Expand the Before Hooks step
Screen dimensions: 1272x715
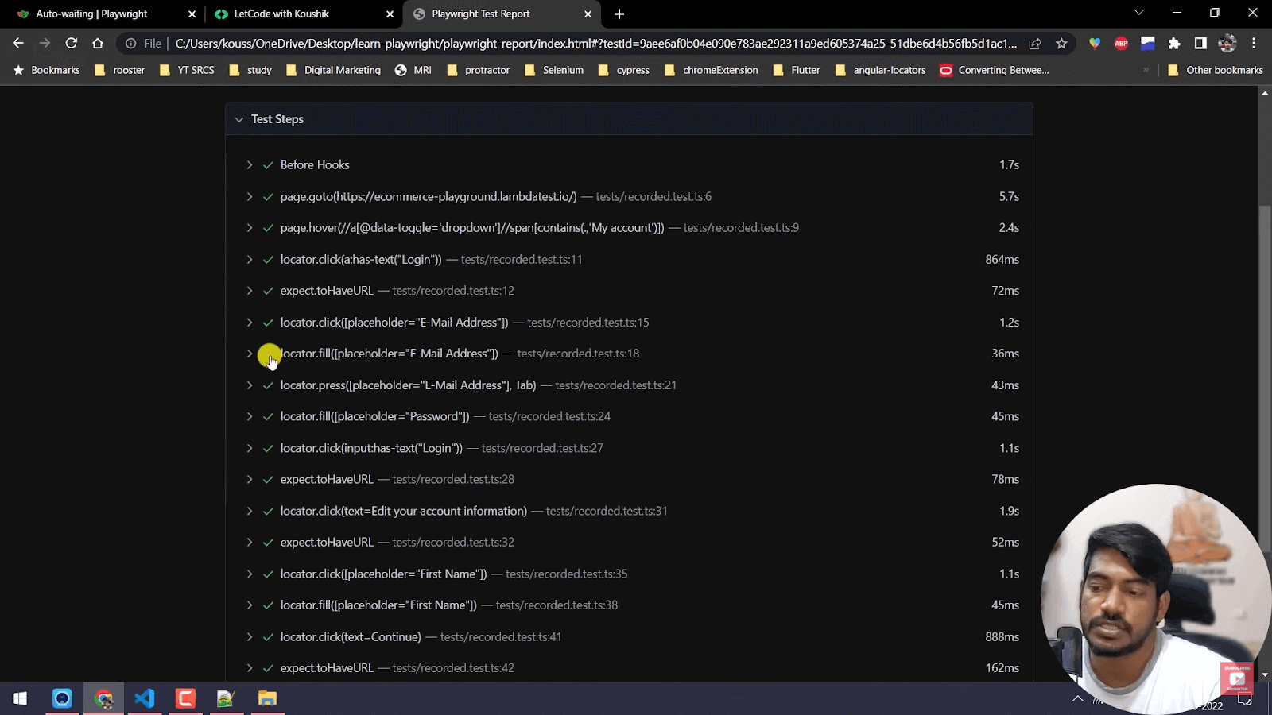pyautogui.click(x=250, y=165)
